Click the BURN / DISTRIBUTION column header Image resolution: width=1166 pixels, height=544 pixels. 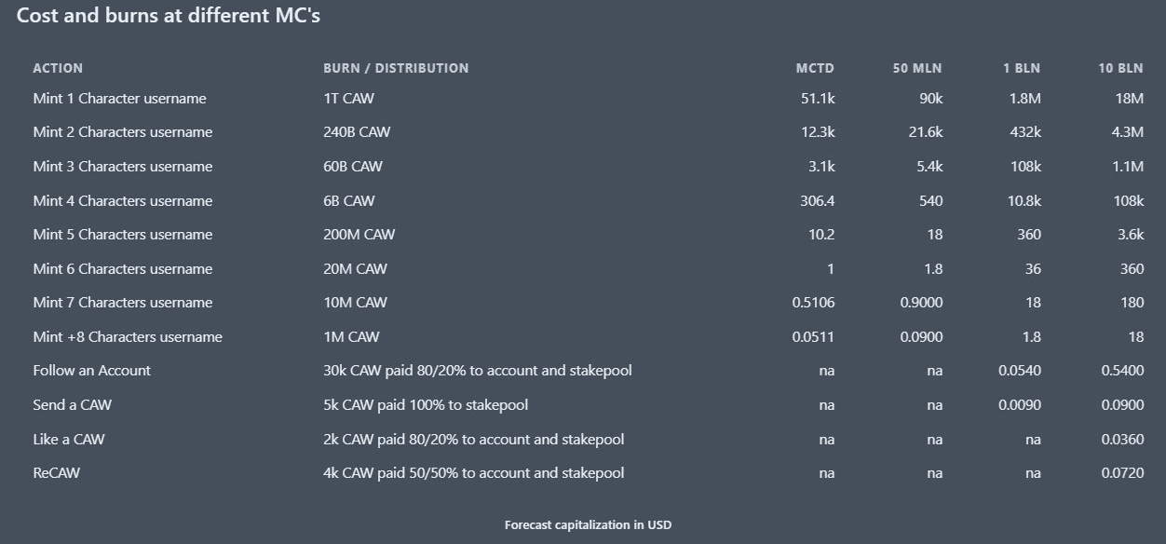point(396,68)
